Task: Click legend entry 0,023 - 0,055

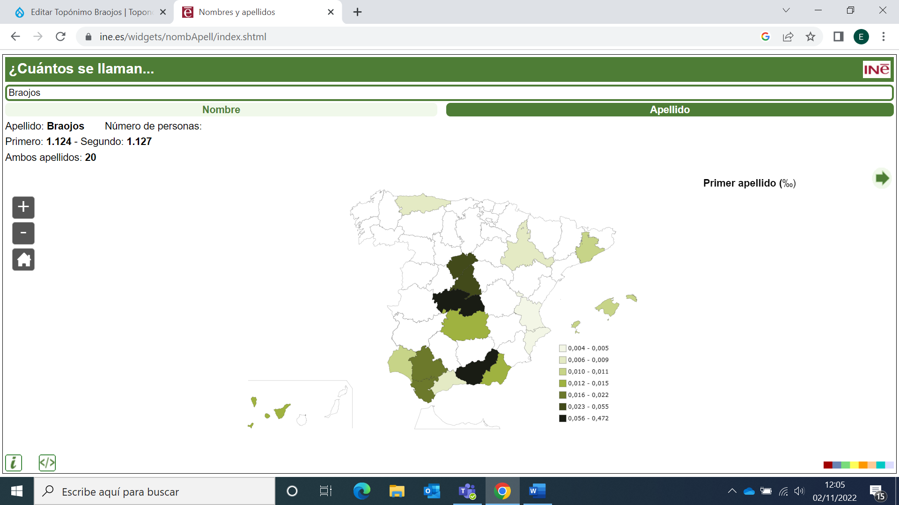Action: (584, 407)
